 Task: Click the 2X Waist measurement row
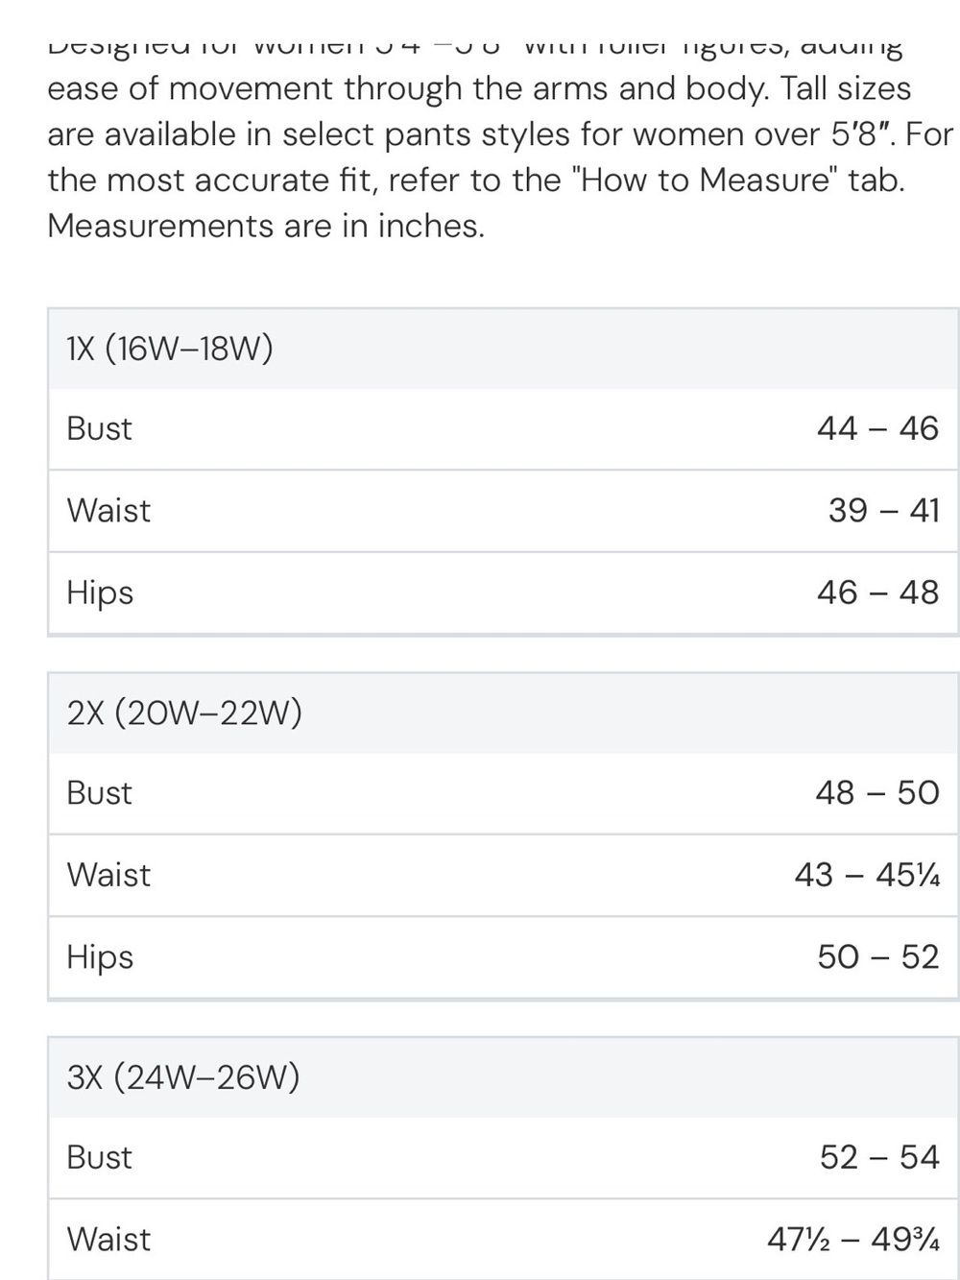(504, 875)
